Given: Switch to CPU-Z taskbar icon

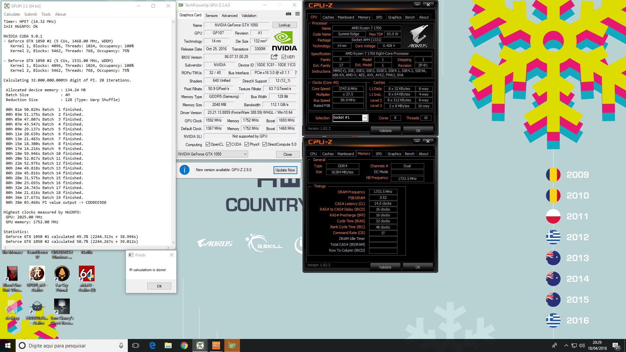Looking at the screenshot, I should tap(216, 345).
